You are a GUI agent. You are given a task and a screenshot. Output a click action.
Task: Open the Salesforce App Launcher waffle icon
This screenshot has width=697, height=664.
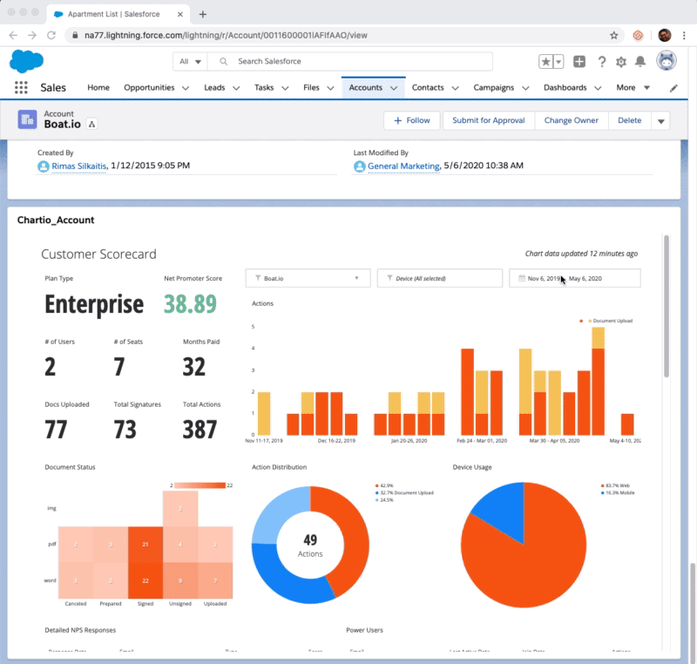click(x=21, y=87)
